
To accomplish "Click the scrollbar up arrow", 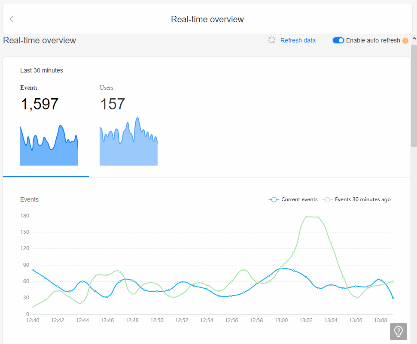I will click(x=414, y=38).
